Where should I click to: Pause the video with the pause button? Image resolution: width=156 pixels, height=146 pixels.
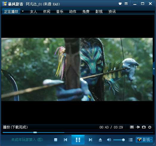coord(78,140)
